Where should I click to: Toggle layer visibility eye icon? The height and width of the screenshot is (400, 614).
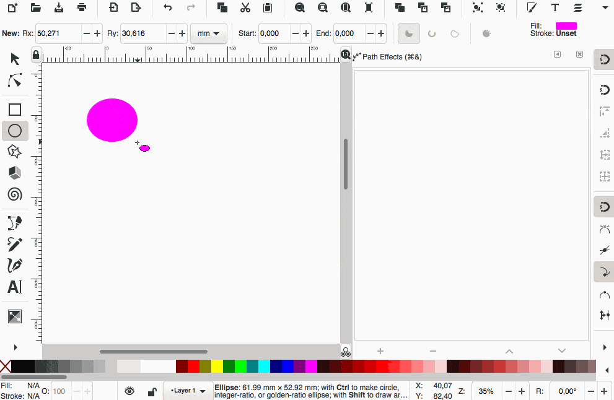(x=129, y=391)
